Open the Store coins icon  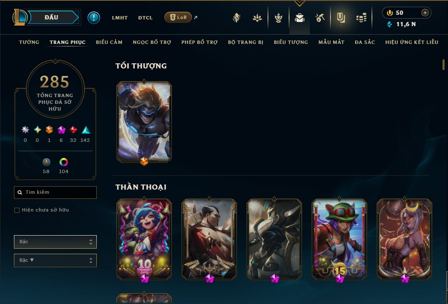(x=361, y=18)
